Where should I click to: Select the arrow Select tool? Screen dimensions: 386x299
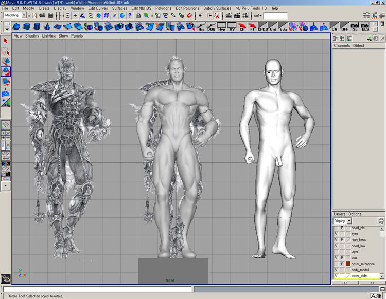point(6,41)
